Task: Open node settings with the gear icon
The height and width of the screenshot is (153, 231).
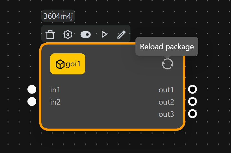Action: tap(68, 35)
